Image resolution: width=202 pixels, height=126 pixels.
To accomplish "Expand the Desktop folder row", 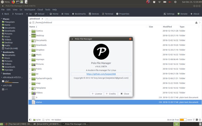I will (30, 36).
